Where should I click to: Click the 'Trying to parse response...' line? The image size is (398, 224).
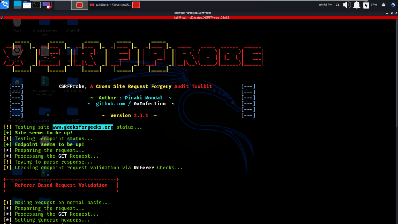point(54,162)
